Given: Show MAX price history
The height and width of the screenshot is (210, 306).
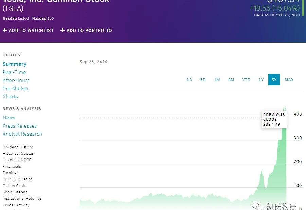Looking at the screenshot, I should (x=289, y=80).
